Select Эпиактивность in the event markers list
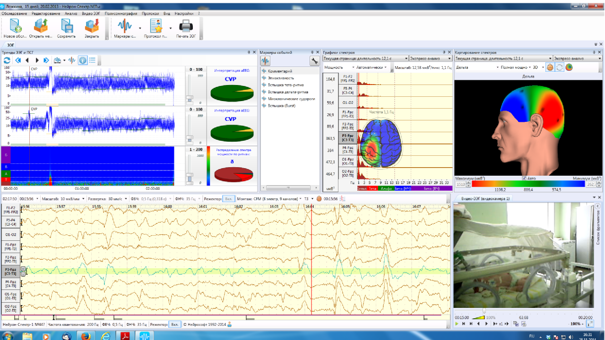This screenshot has width=605, height=340. (281, 78)
